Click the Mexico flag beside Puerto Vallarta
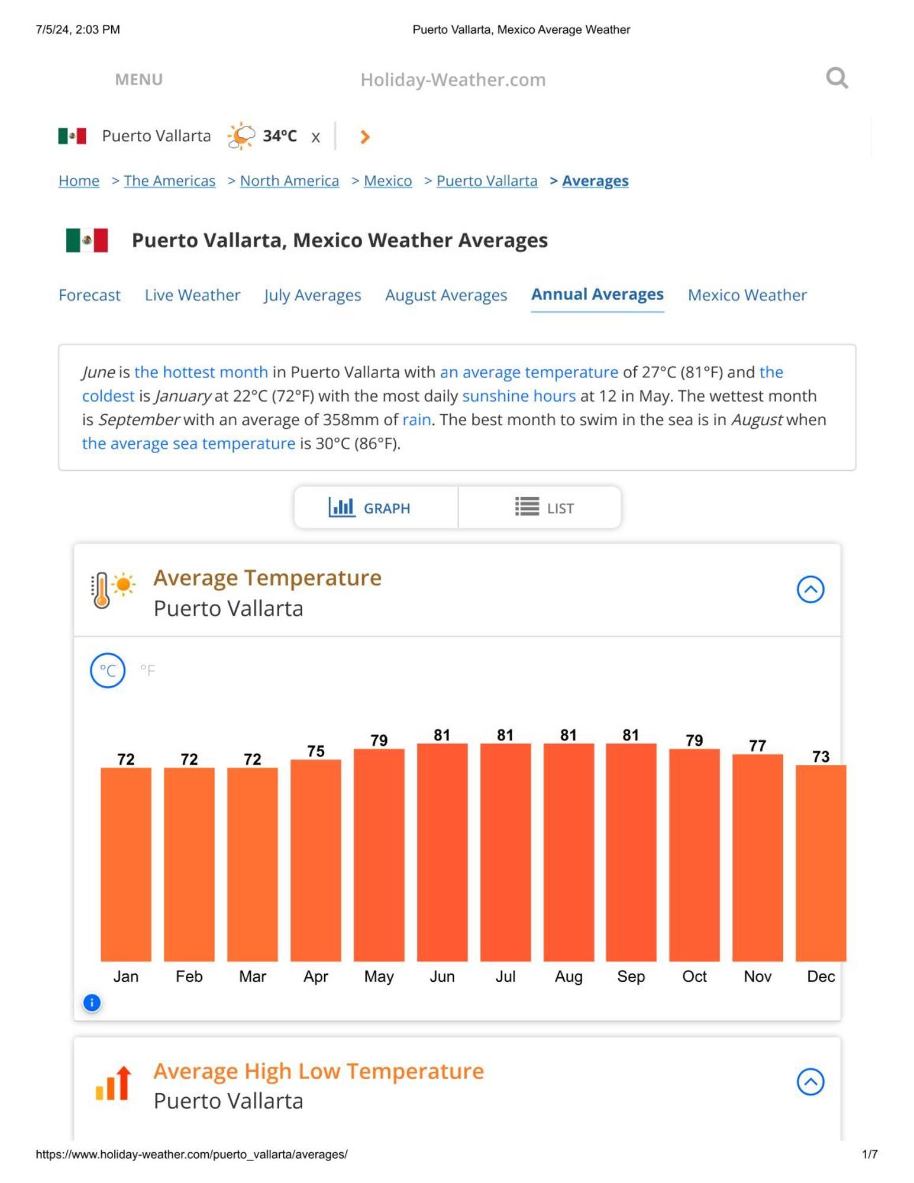 [72, 136]
